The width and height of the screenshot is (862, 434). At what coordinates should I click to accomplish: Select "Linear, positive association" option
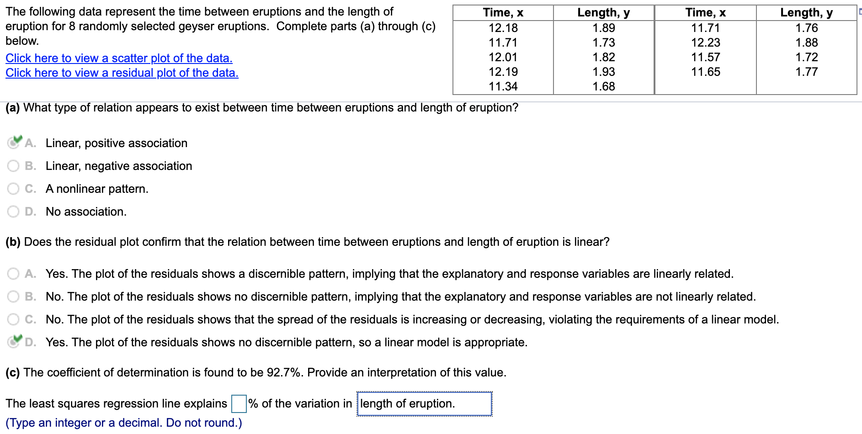click(13, 143)
